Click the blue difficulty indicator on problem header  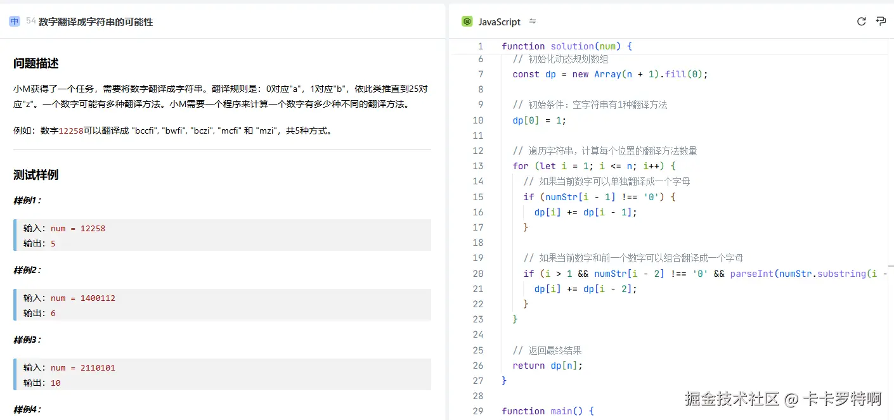[x=14, y=21]
